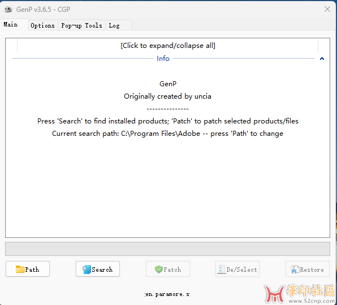337x305 pixels.
Task: Click the 'GenP v3.6.5 - CGP' window title
Action: (43, 10)
